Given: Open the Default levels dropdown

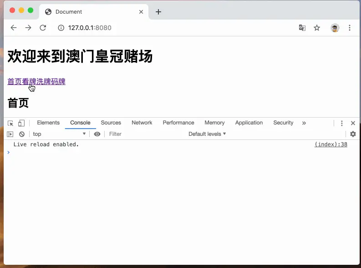Looking at the screenshot, I should coord(207,134).
